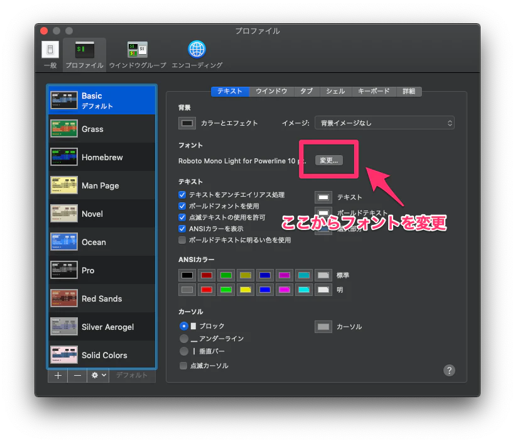Pick the Pro profile
515x443 pixels.
pos(102,270)
